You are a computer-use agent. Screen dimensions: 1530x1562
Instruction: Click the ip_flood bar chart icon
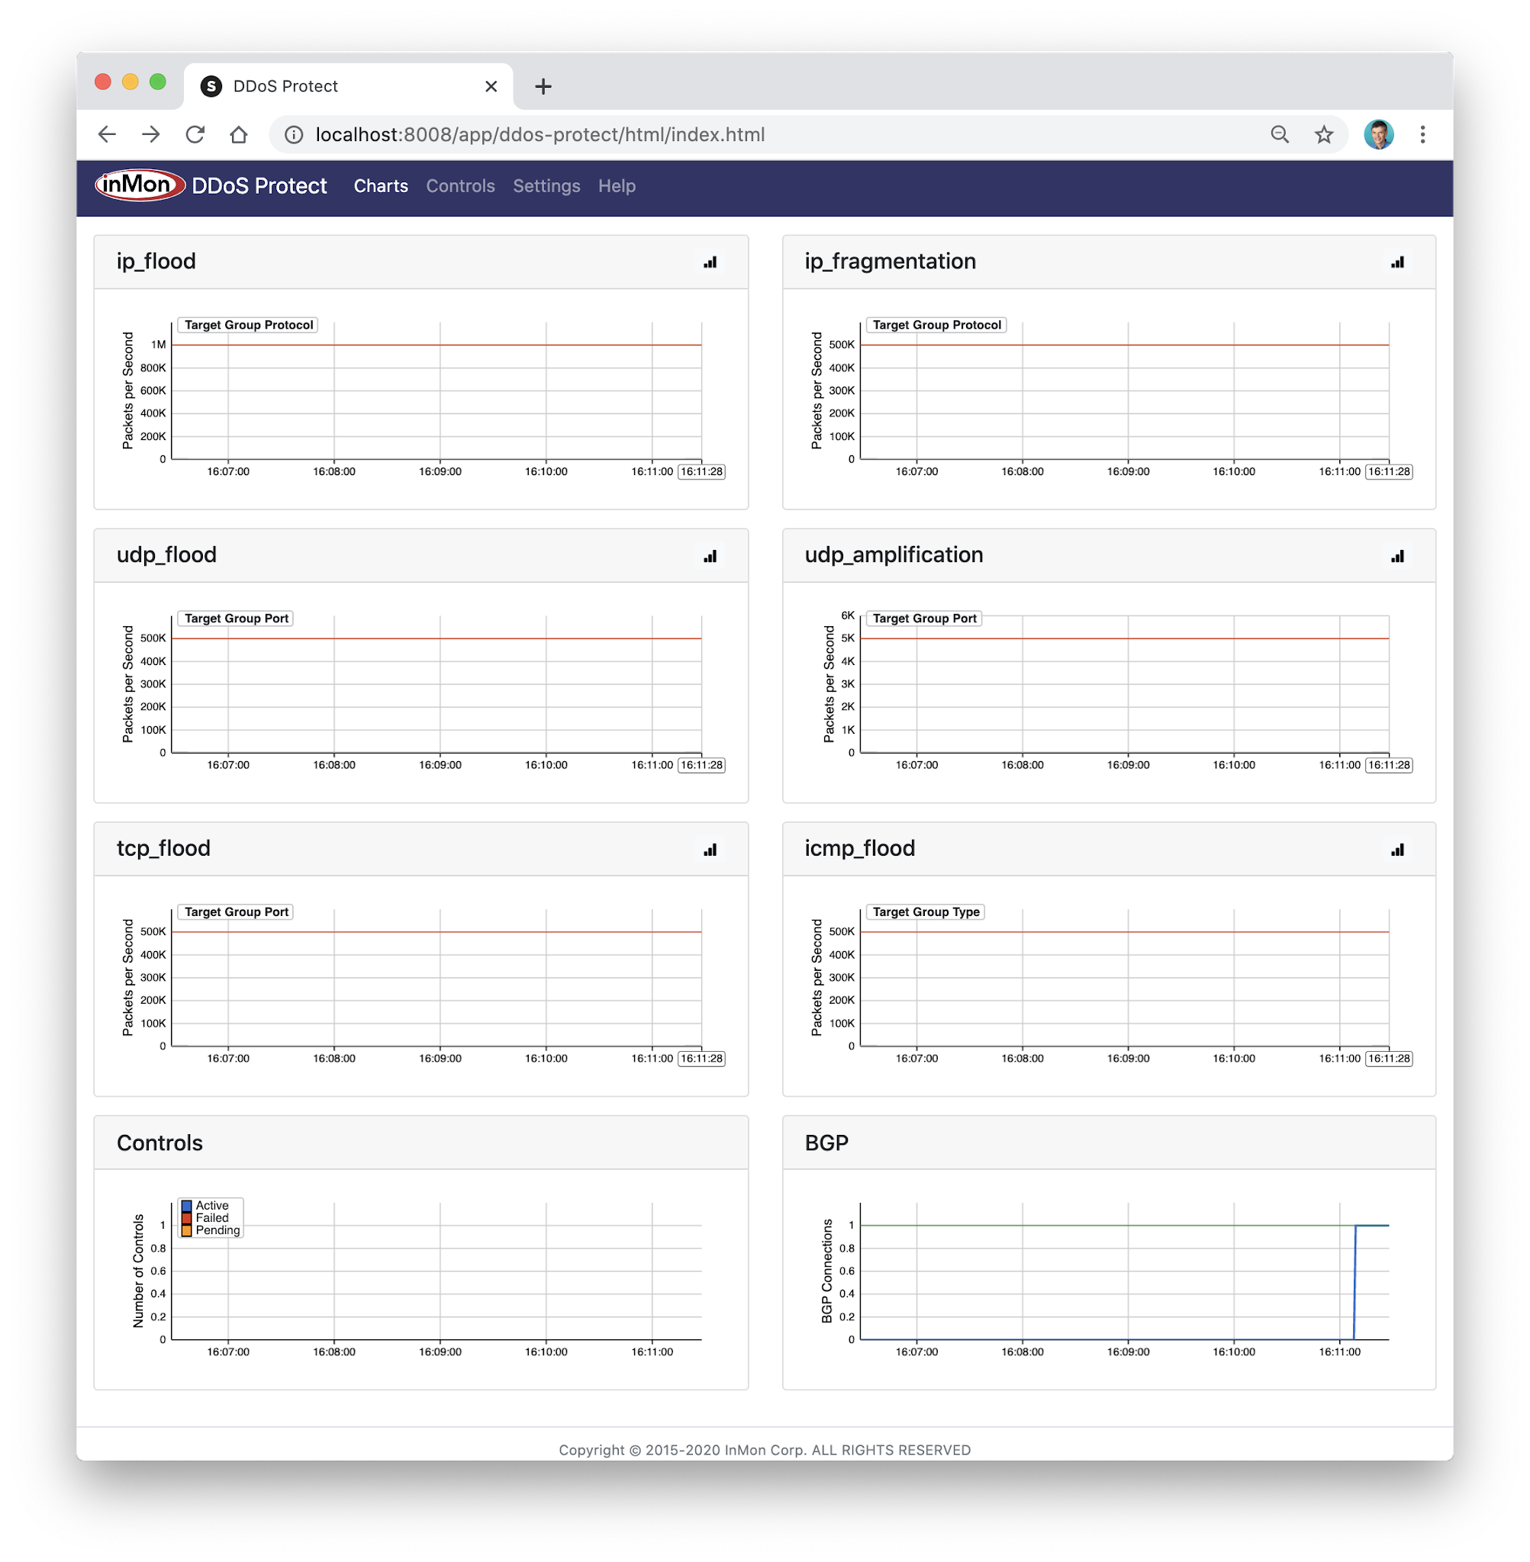710,262
